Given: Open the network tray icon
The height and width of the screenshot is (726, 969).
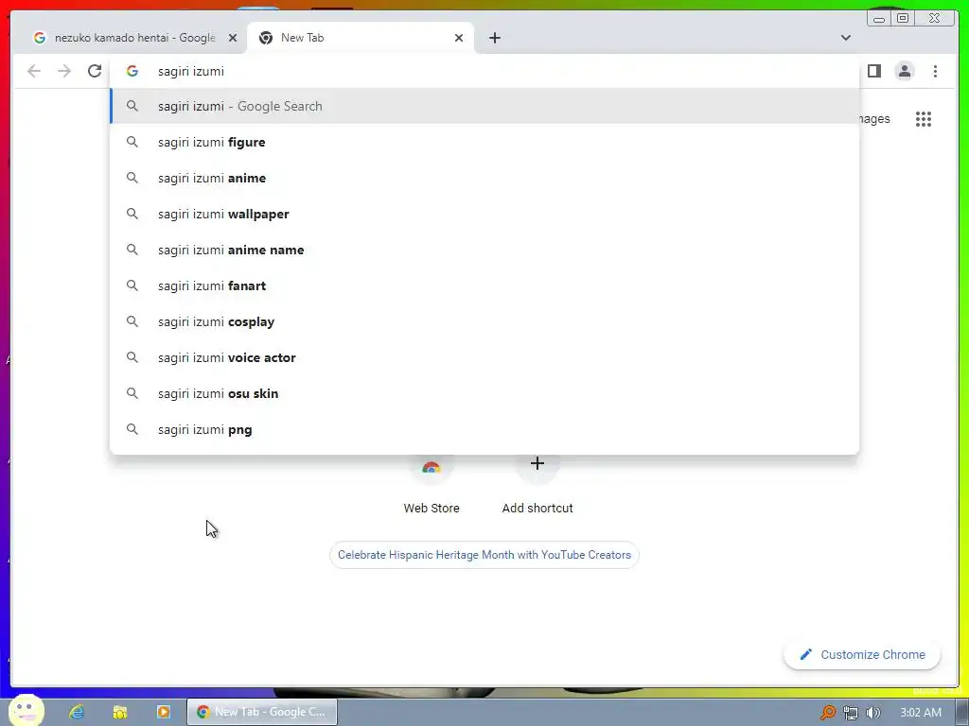Looking at the screenshot, I should pos(851,713).
